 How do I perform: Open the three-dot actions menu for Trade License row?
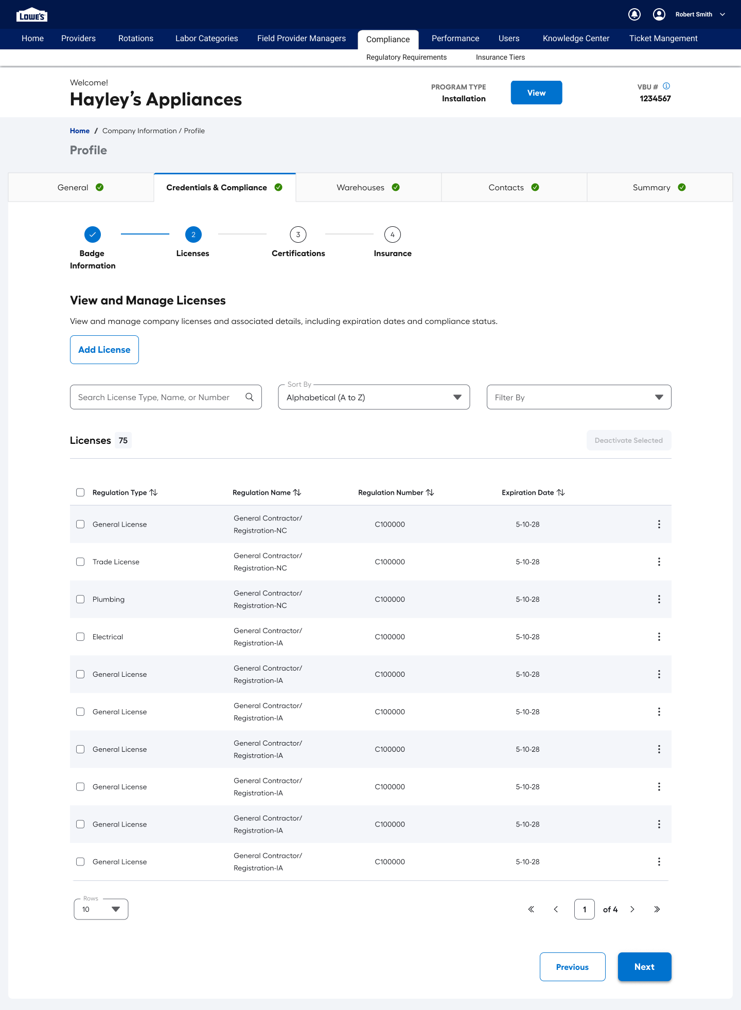coord(659,562)
